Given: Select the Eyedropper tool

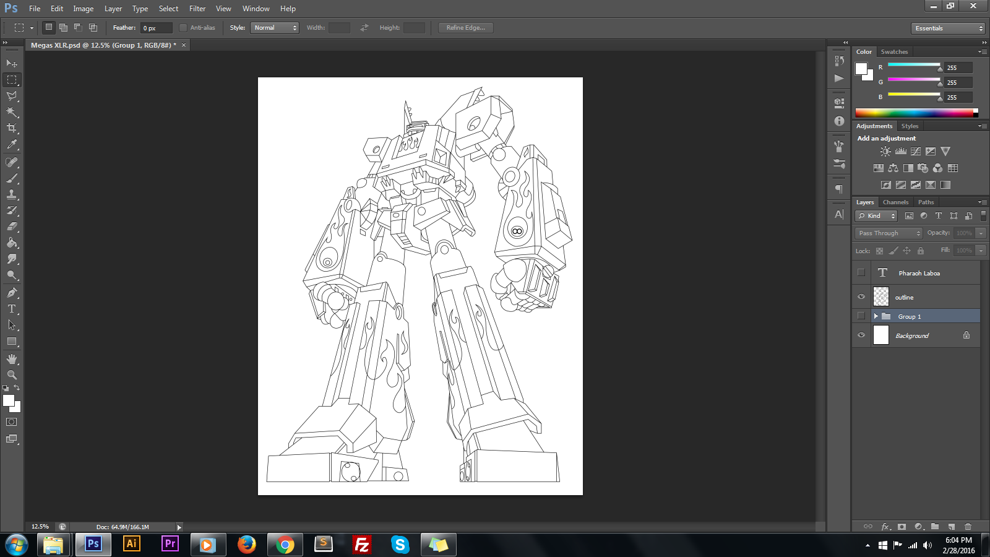Looking at the screenshot, I should point(12,145).
